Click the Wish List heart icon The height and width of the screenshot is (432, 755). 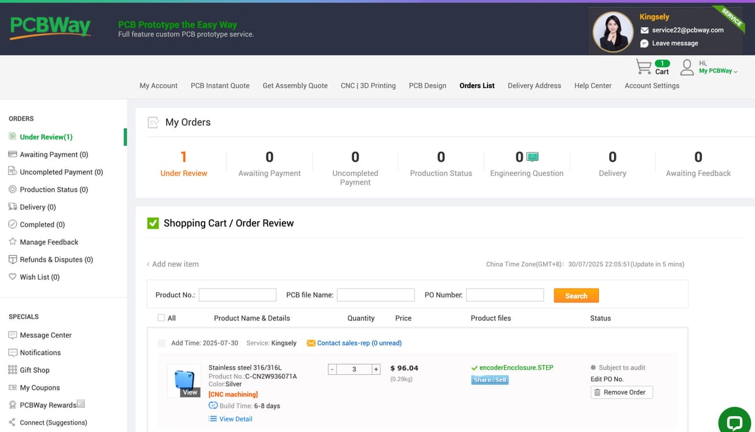(13, 277)
